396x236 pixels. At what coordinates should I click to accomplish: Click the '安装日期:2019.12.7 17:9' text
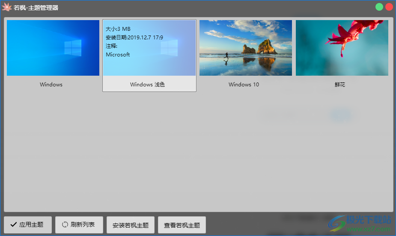point(134,38)
